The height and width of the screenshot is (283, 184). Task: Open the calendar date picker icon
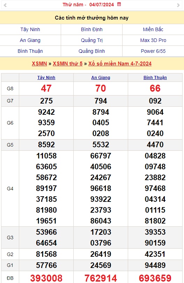click(119, 4)
